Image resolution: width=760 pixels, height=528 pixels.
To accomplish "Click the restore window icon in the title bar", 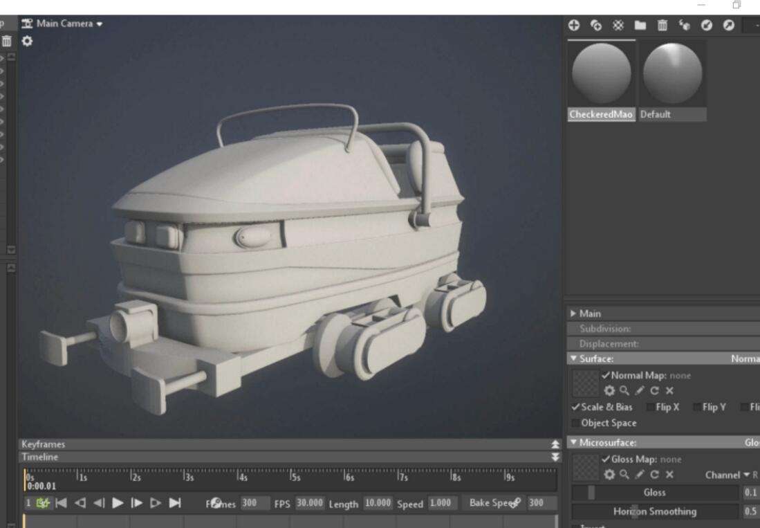I will coord(736,5).
